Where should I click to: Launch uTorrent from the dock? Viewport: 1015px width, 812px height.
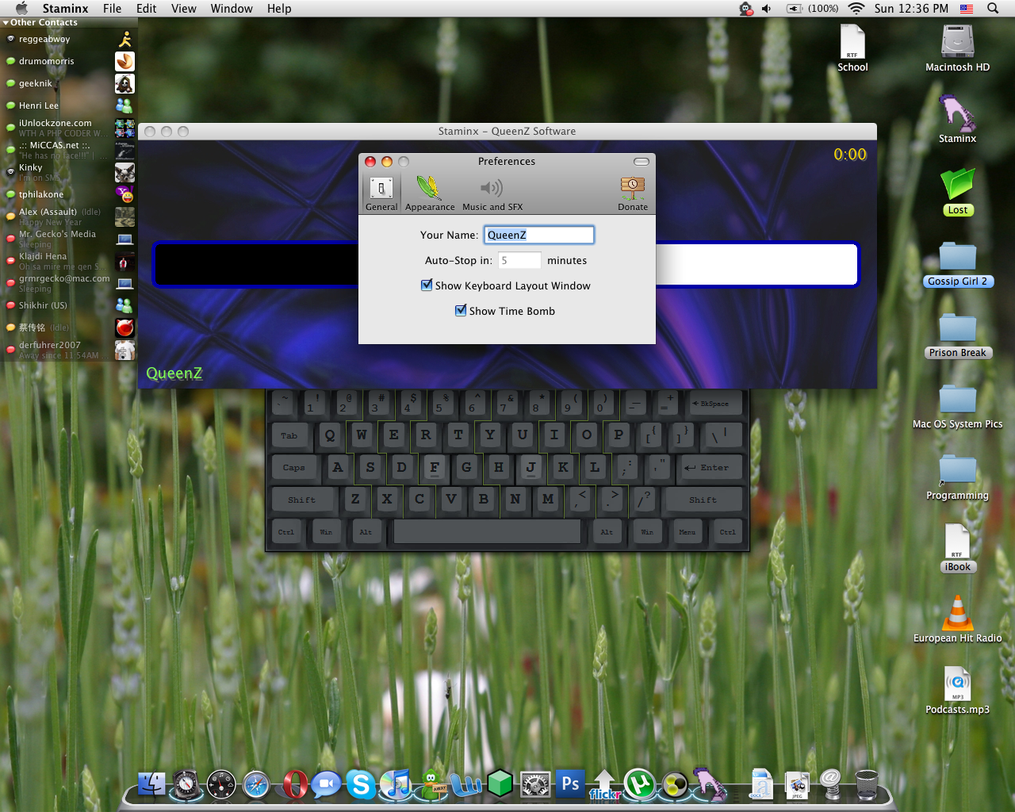pos(639,785)
